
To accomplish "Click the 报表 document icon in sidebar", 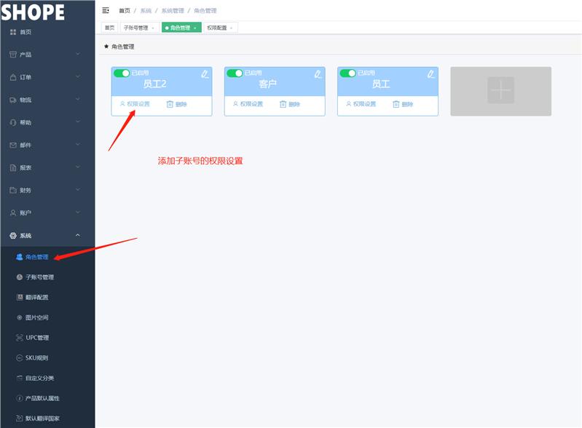I will pyautogui.click(x=13, y=167).
